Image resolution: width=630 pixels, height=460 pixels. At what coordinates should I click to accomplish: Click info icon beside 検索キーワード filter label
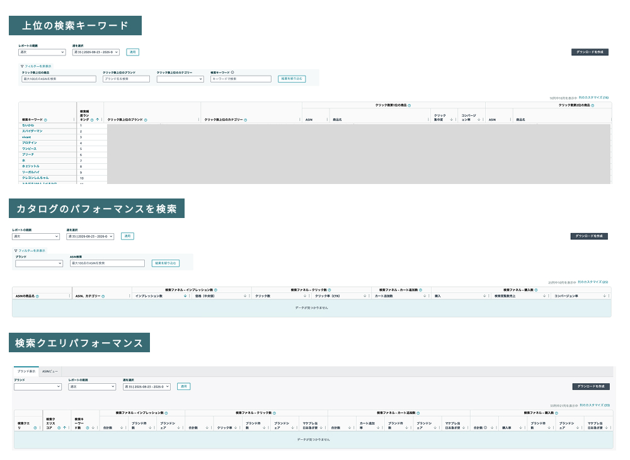[x=232, y=72]
